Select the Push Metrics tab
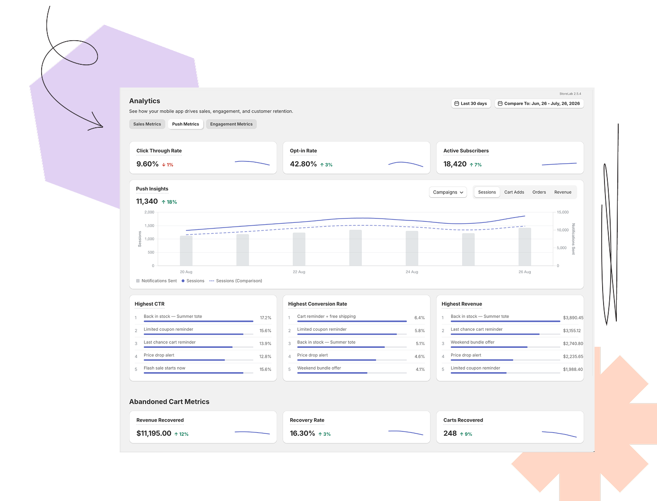657x501 pixels. pos(185,124)
